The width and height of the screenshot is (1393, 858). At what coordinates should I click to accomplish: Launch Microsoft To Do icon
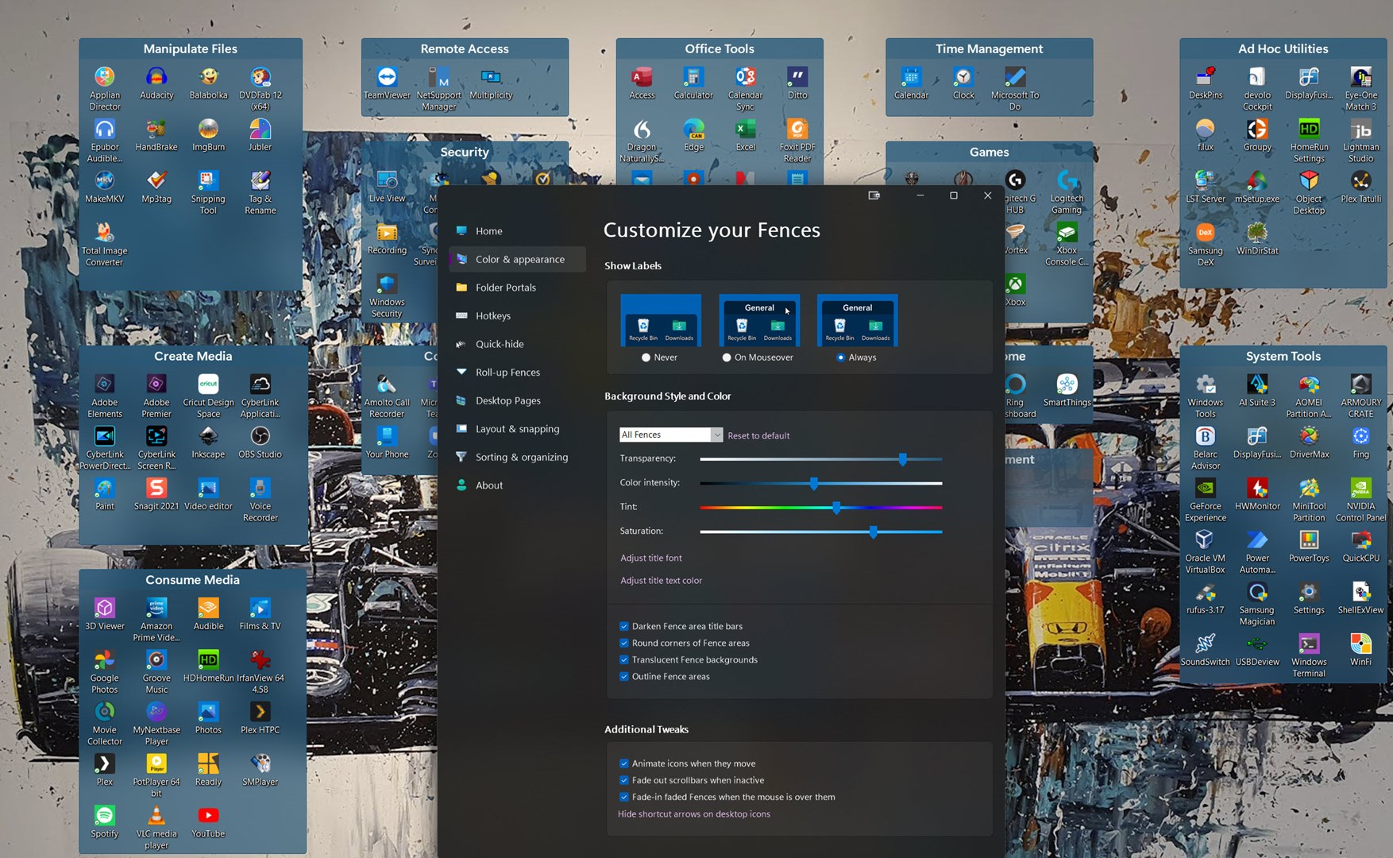point(1015,88)
